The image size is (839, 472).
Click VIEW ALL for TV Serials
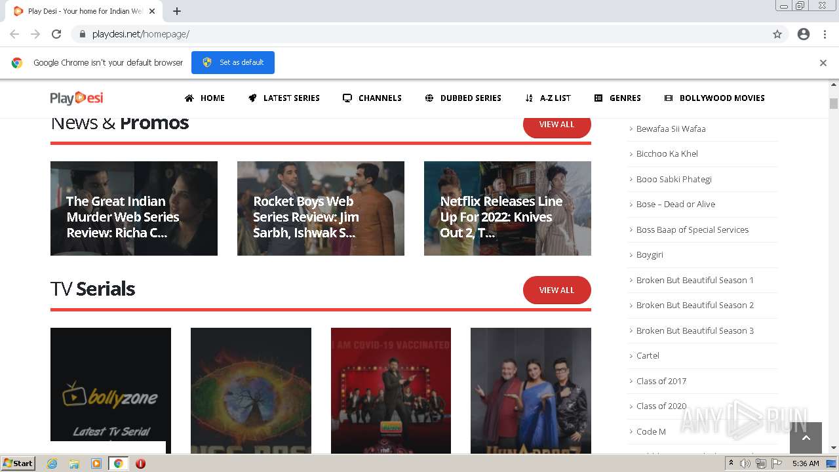click(x=556, y=290)
